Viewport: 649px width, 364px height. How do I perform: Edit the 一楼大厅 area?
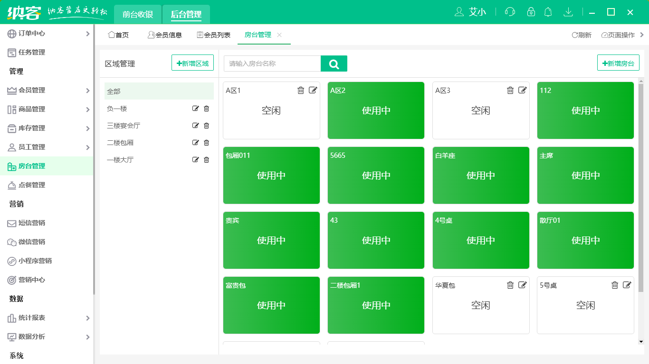point(195,160)
